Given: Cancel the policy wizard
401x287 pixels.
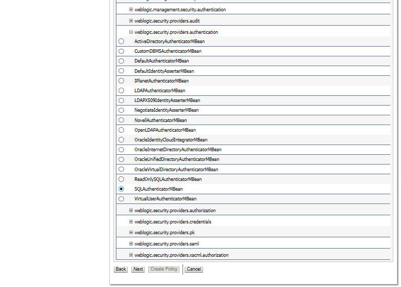Looking at the screenshot, I should pos(194,269).
